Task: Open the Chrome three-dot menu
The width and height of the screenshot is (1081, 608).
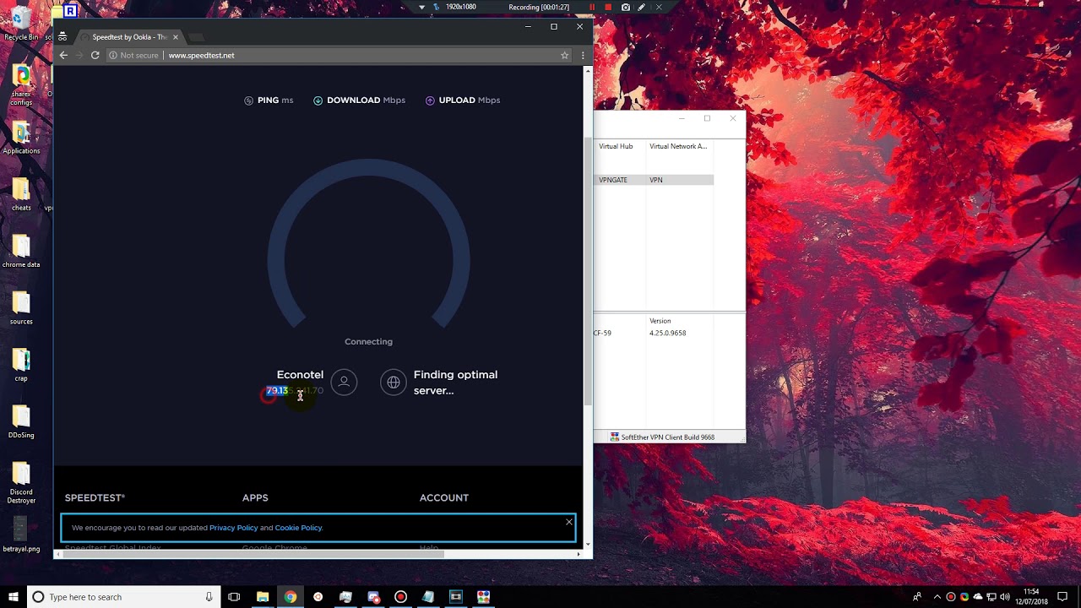Action: pyautogui.click(x=583, y=55)
